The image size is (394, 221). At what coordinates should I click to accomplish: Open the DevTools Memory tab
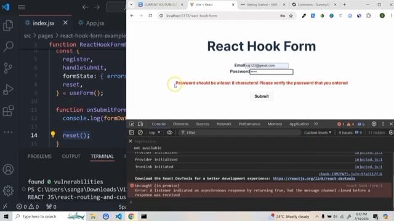click(275, 124)
